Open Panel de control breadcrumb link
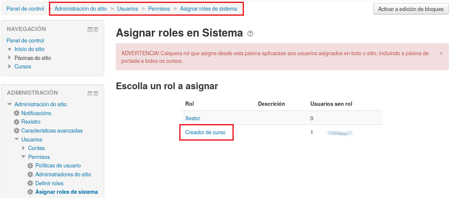This screenshot has height=198, width=450. point(25,9)
